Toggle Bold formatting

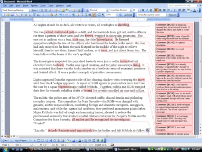(143, 10)
